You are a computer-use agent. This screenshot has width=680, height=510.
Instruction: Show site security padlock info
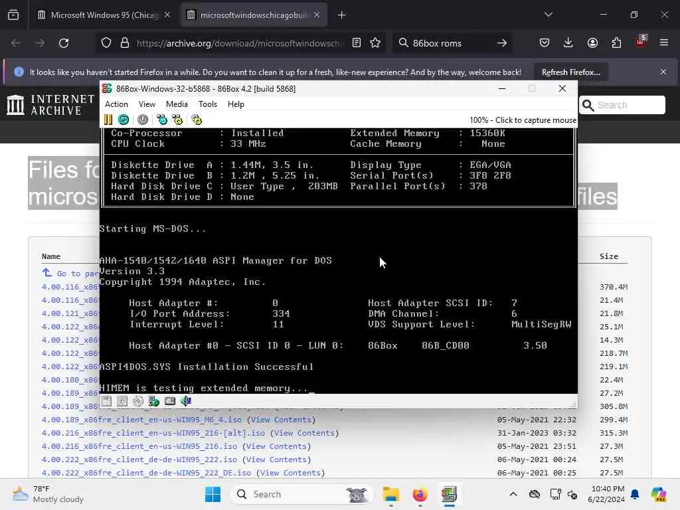(x=125, y=43)
